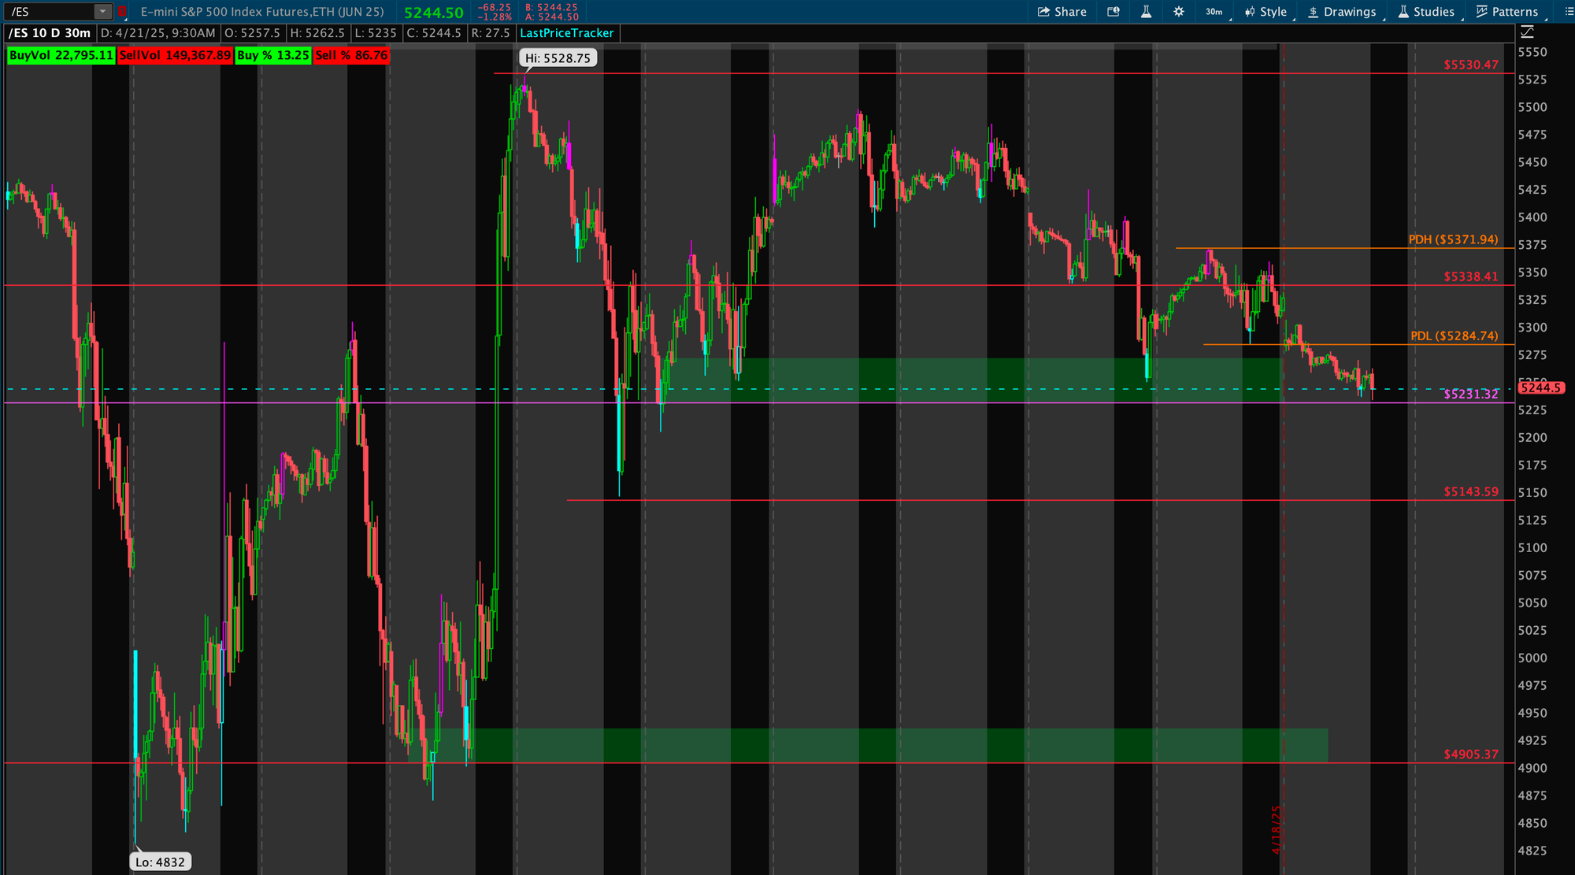Click the 5244.5 last price bubble
Viewport: 1575px width, 875px height.
coord(1540,387)
